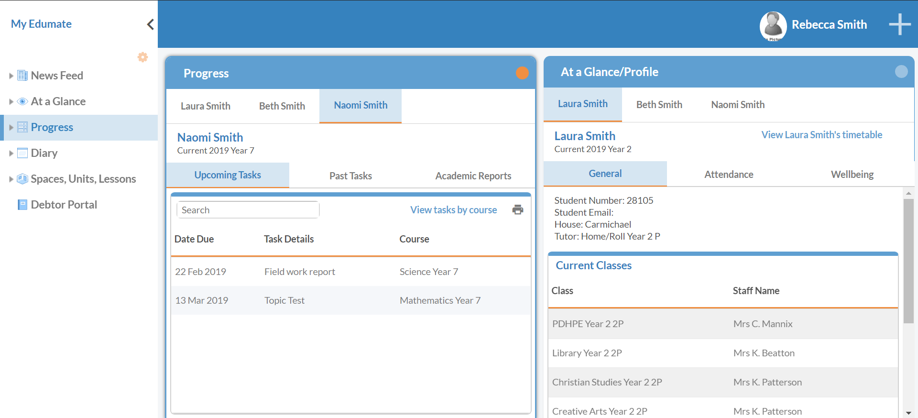Click Rebecca Smith's profile avatar
Viewport: 918px width, 418px height.
pyautogui.click(x=773, y=25)
